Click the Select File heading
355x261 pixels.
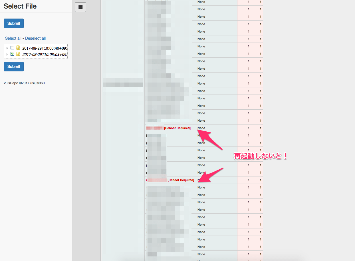coord(20,6)
